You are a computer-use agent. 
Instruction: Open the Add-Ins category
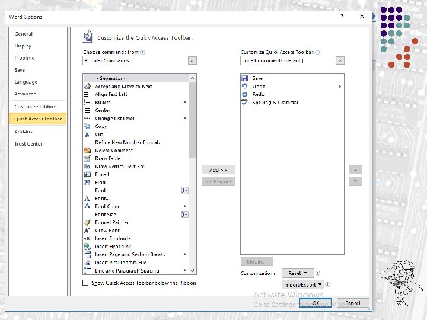pos(23,132)
